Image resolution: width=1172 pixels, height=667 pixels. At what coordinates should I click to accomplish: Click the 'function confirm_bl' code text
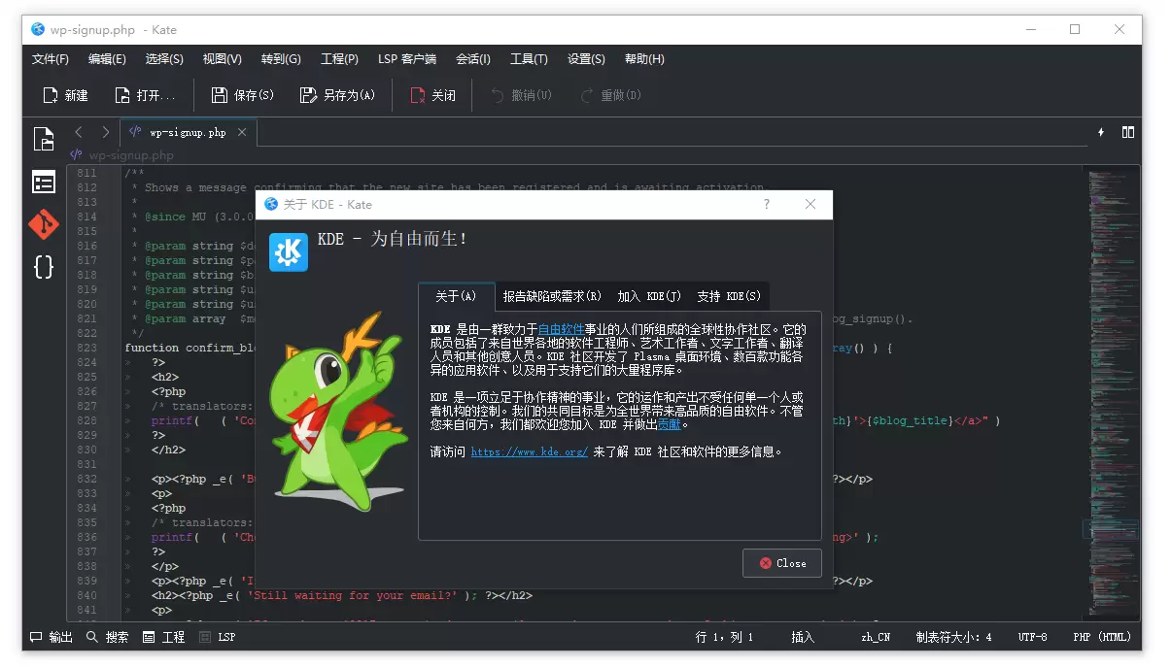(x=190, y=348)
